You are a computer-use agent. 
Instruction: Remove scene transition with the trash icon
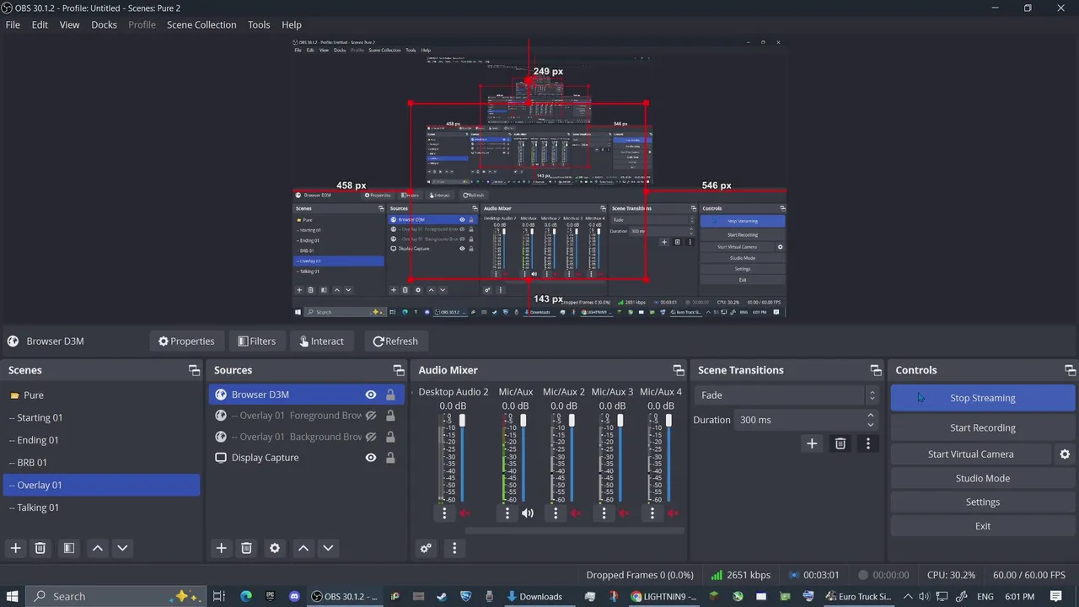pyautogui.click(x=840, y=443)
